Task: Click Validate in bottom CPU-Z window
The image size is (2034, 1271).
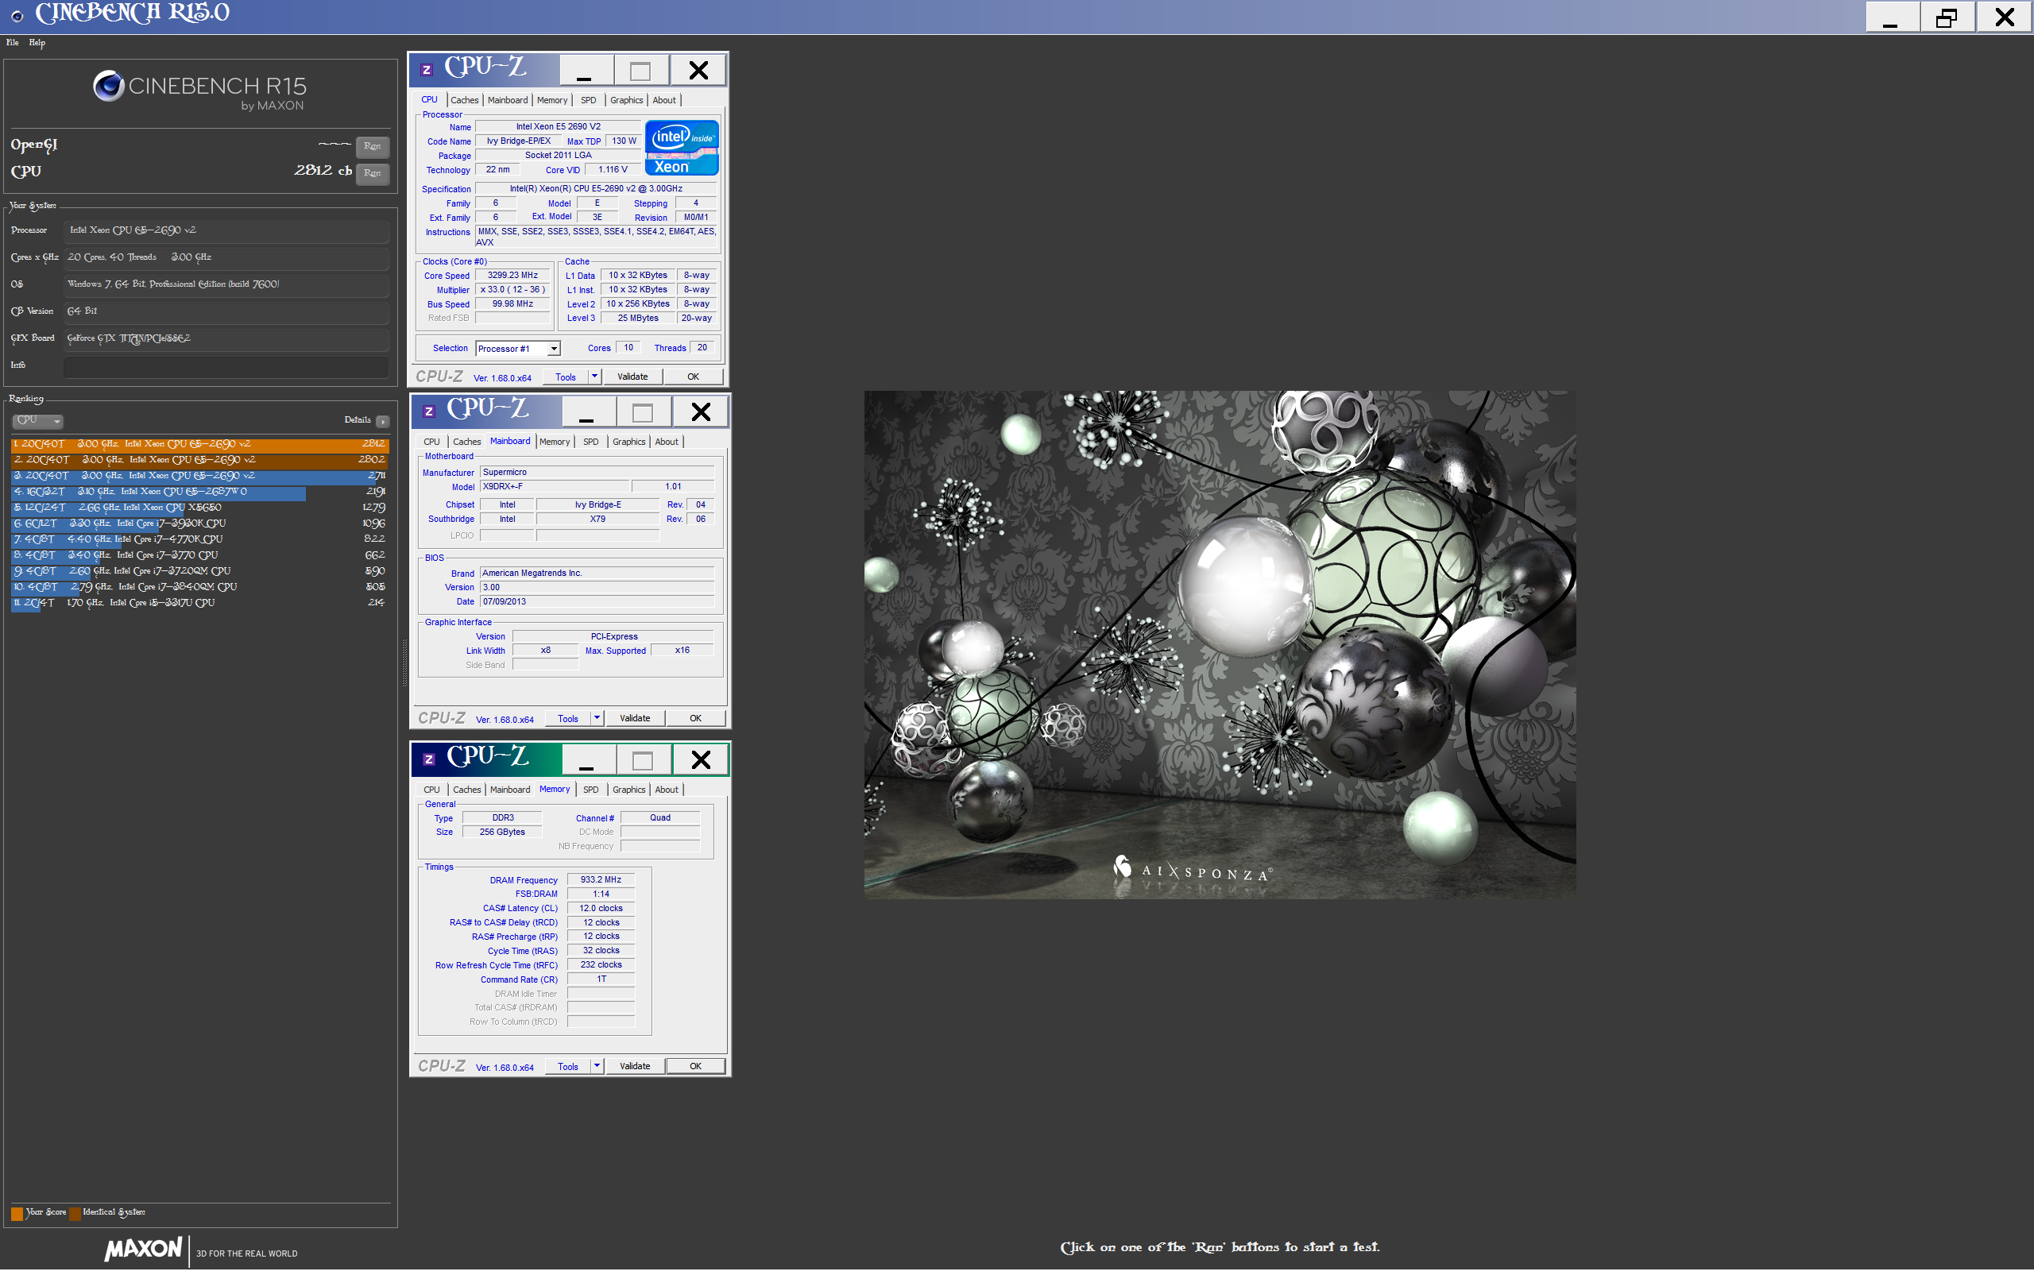Action: click(635, 1066)
